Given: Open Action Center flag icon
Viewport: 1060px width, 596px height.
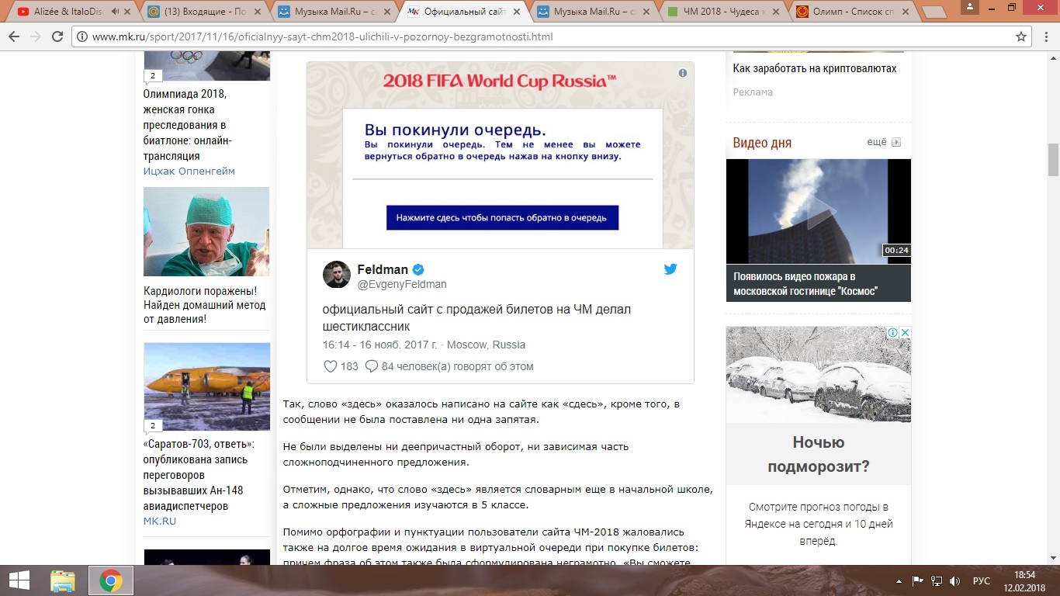Looking at the screenshot, I should coord(917,580).
